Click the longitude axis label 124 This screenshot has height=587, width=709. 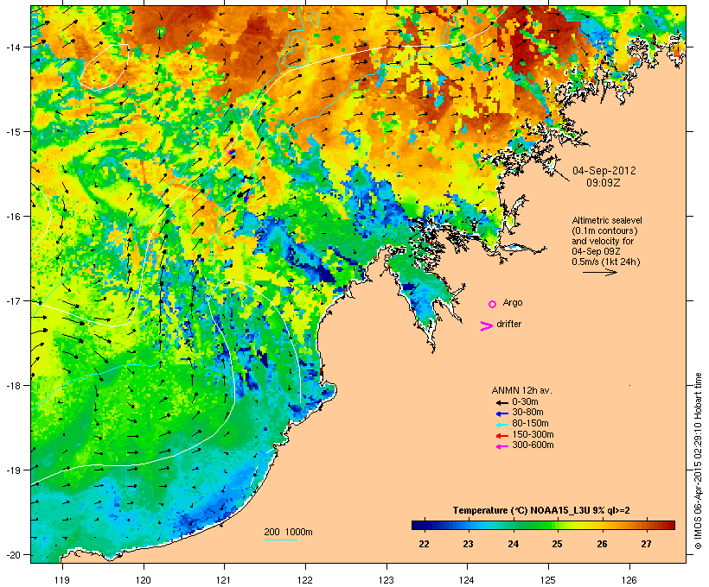(x=467, y=580)
